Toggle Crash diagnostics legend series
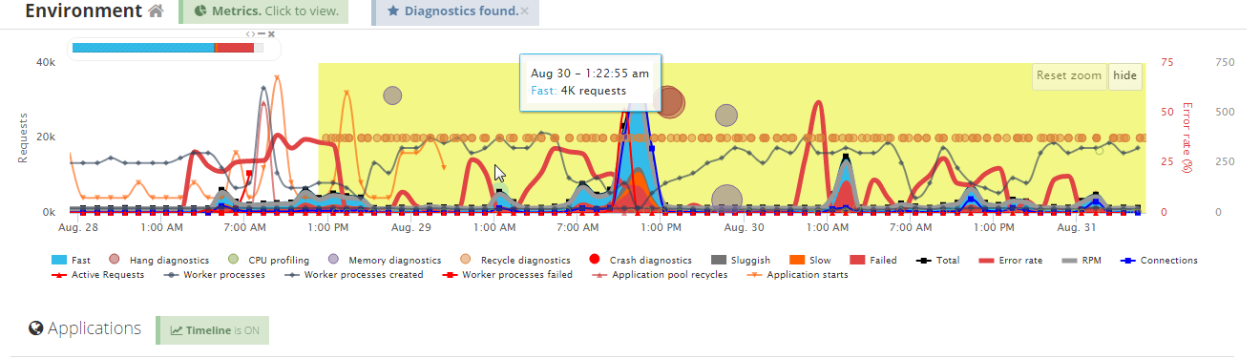Viewport: 1260px width, 359px height. point(640,260)
